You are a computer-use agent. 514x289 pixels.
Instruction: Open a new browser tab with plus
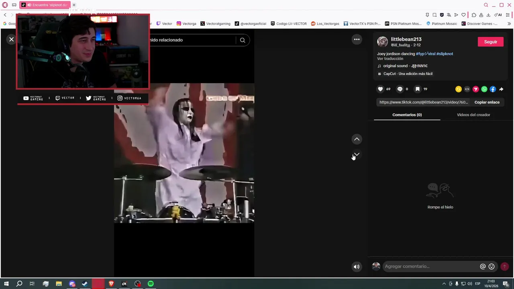[x=74, y=5]
